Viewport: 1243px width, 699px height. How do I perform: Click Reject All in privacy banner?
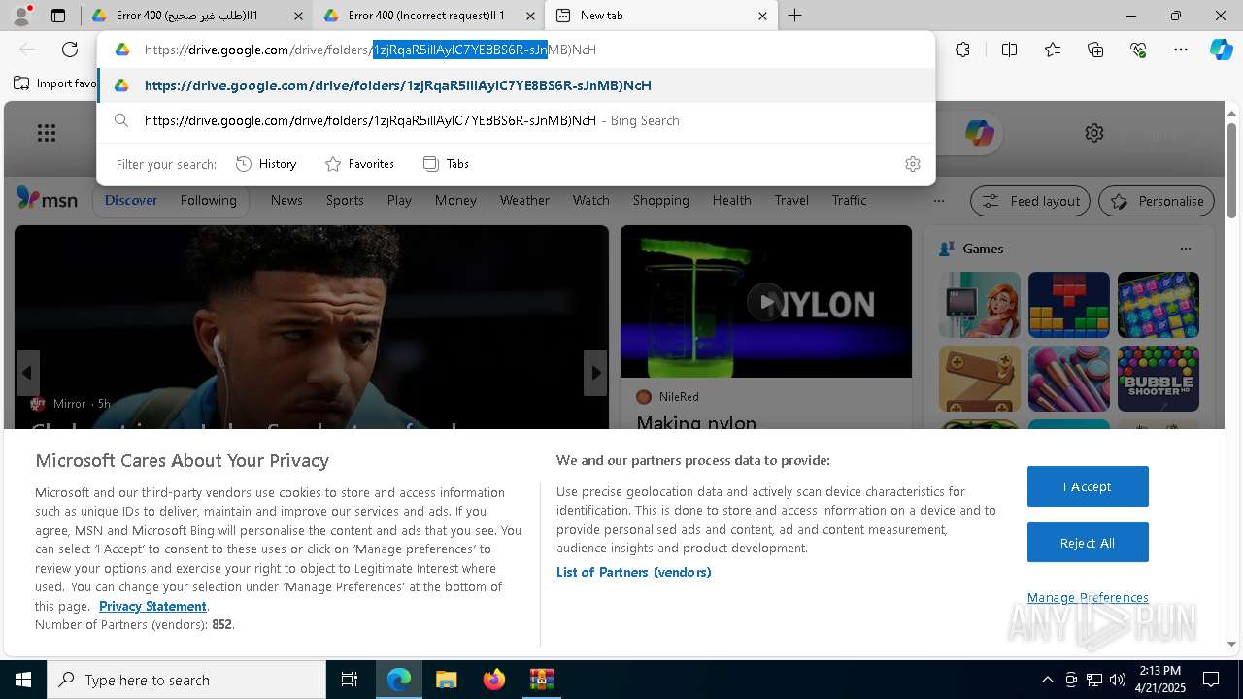(1088, 543)
